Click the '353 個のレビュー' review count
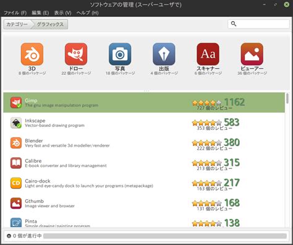Viewport: 293px width, 245px height. click(x=214, y=128)
